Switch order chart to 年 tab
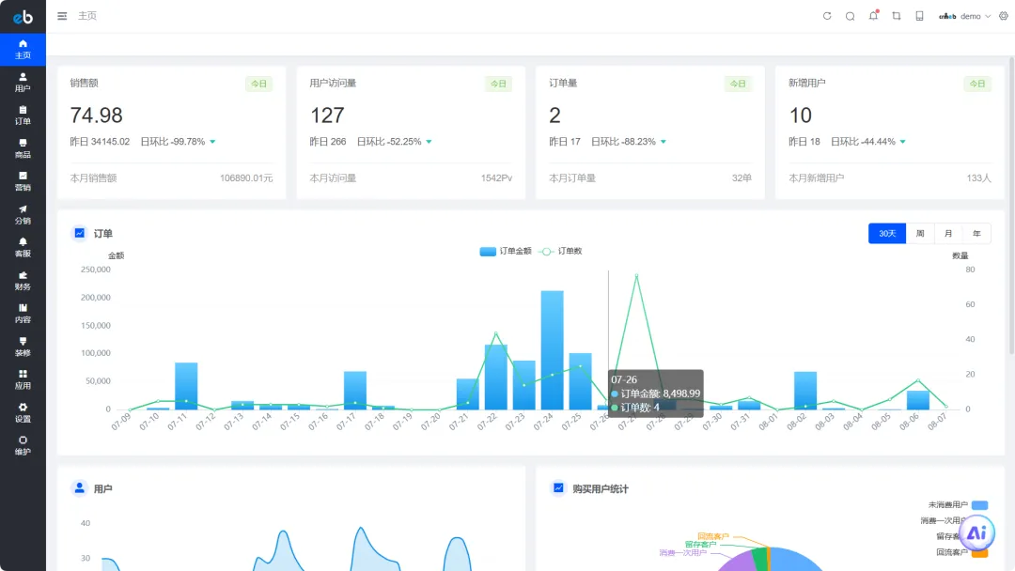This screenshot has width=1015, height=571. [x=976, y=234]
